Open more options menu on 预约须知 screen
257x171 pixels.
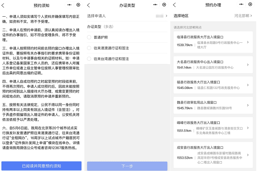point(69,5)
